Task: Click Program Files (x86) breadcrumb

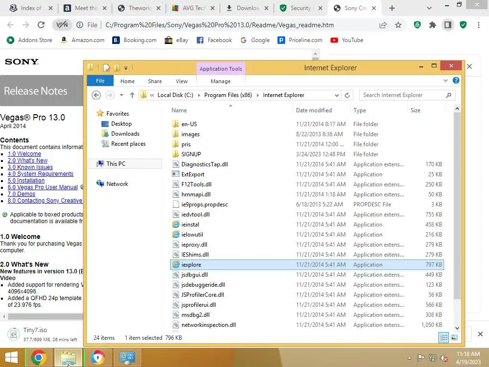Action: coord(228,95)
